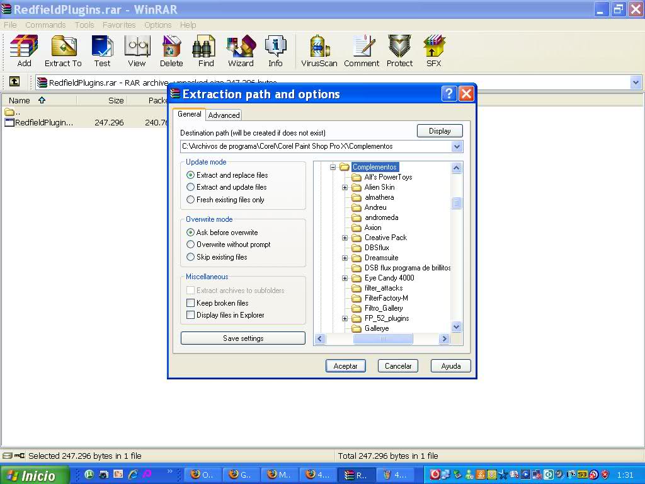Click the folder tree horizontal scrollbar thumb
This screenshot has height=484, width=645.
coord(382,338)
